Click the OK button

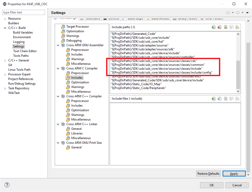[211, 185]
